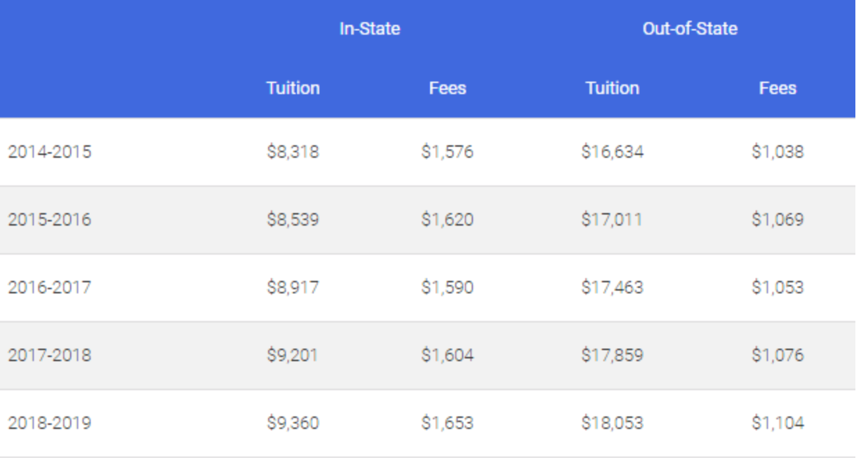Click the 2016-2017 row label
The width and height of the screenshot is (863, 458).
pyautogui.click(x=50, y=287)
